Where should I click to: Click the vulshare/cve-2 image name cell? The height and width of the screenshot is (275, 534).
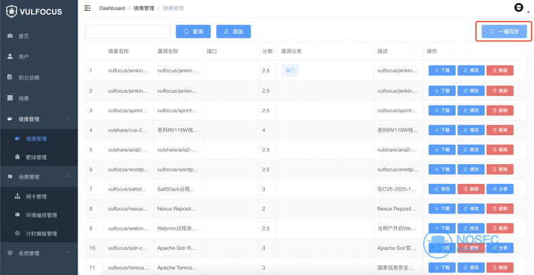tap(128, 130)
